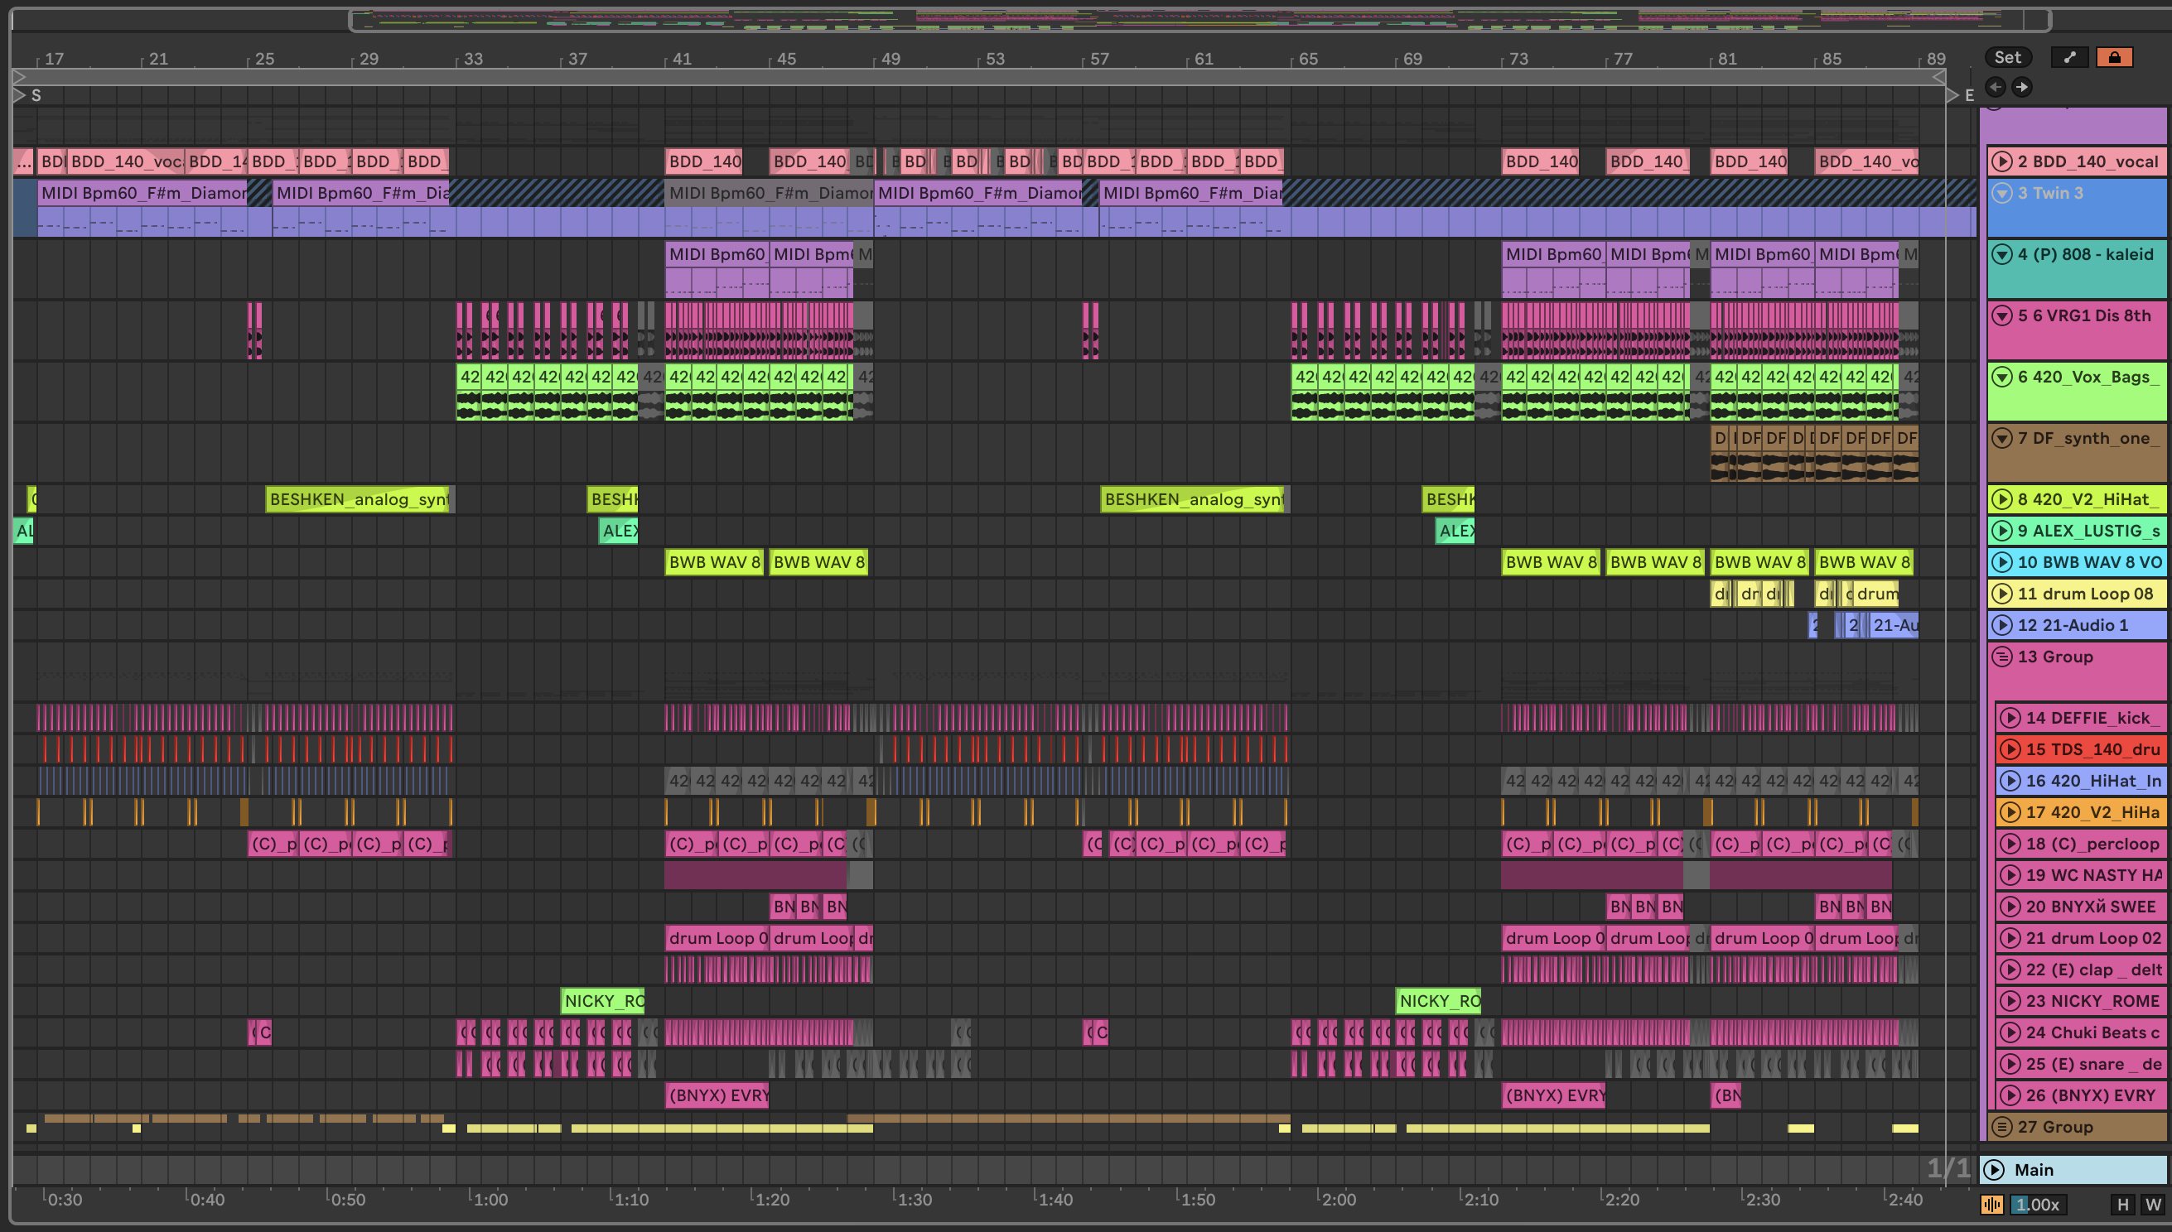
Task: Click the H optimize height button
Action: coord(2122,1204)
